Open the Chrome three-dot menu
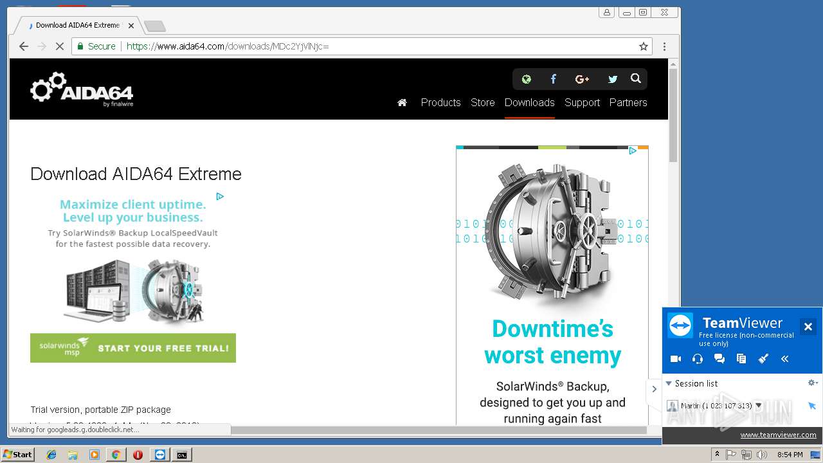 (664, 46)
